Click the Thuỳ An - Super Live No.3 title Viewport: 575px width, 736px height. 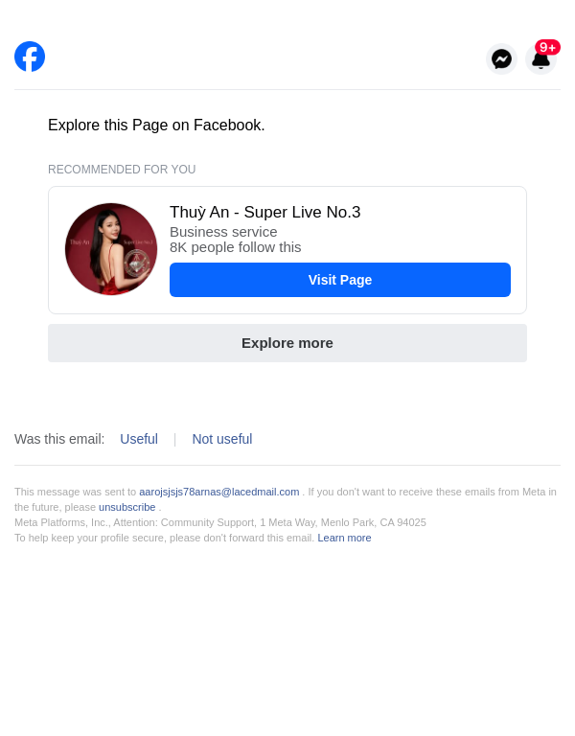265,213
